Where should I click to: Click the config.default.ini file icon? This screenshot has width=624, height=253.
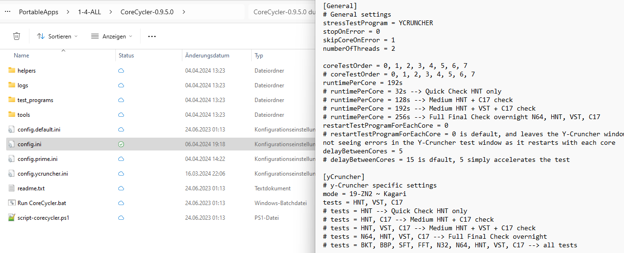12,129
